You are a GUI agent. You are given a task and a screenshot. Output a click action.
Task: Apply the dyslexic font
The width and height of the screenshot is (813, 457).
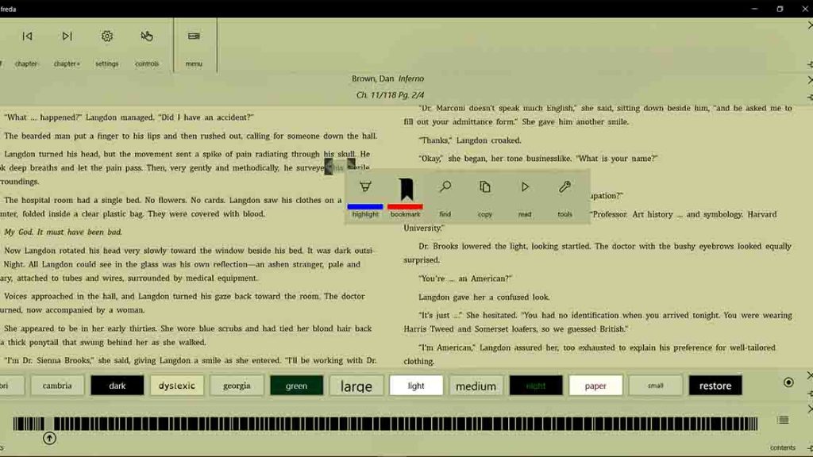click(177, 386)
